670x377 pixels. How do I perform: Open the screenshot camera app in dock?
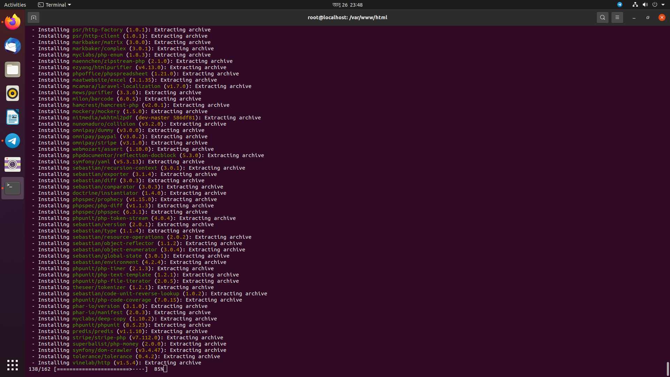click(x=13, y=164)
